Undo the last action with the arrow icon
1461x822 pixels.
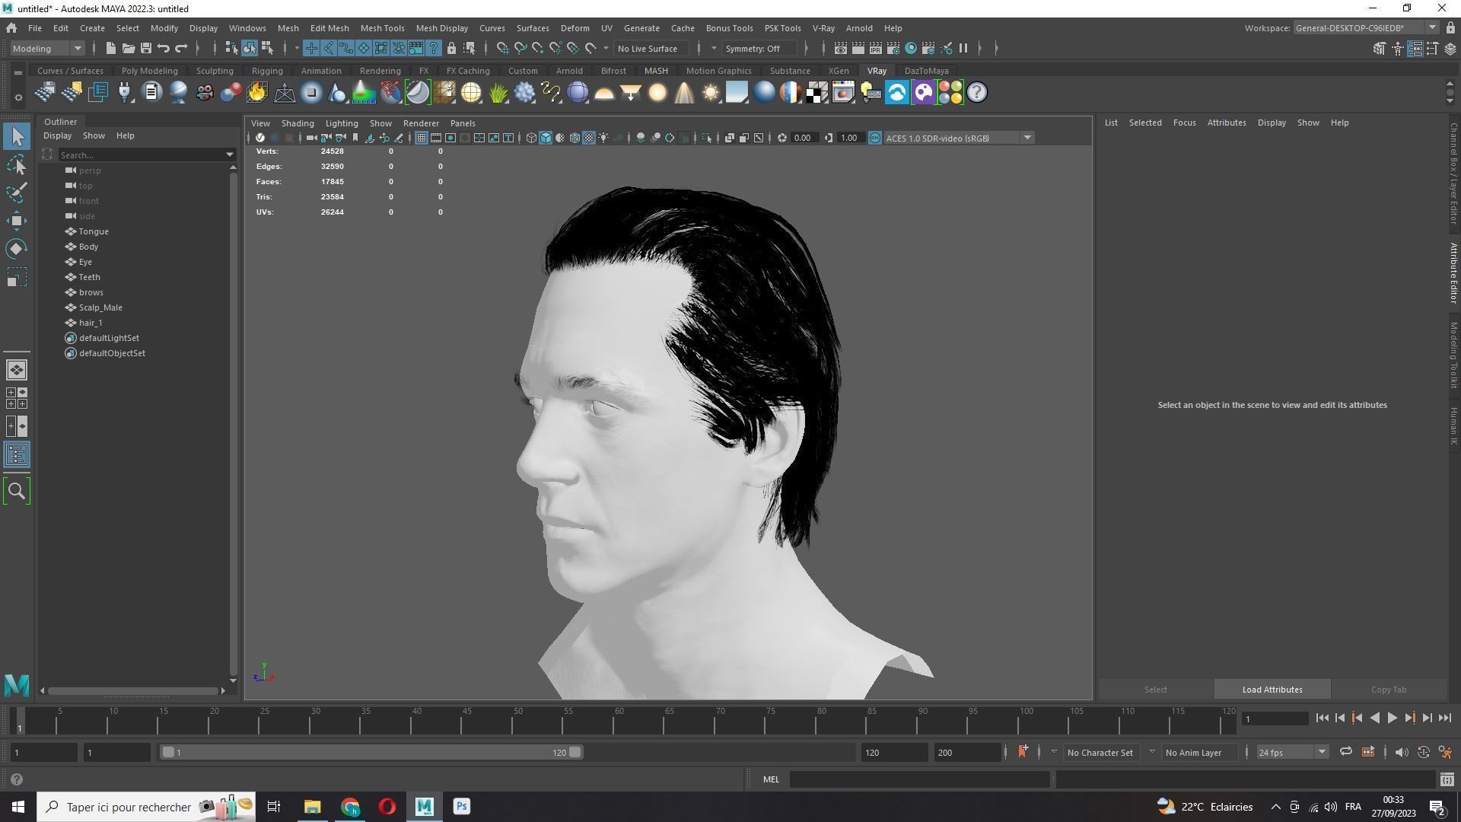click(163, 49)
